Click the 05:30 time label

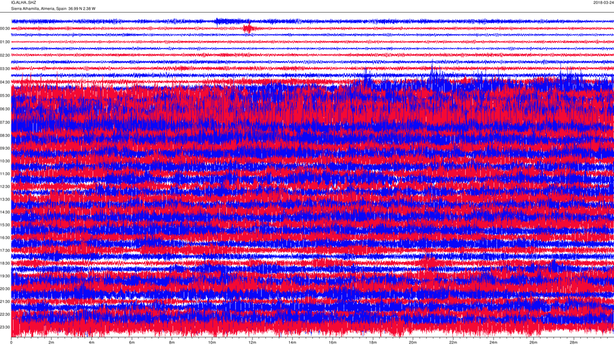(5, 95)
